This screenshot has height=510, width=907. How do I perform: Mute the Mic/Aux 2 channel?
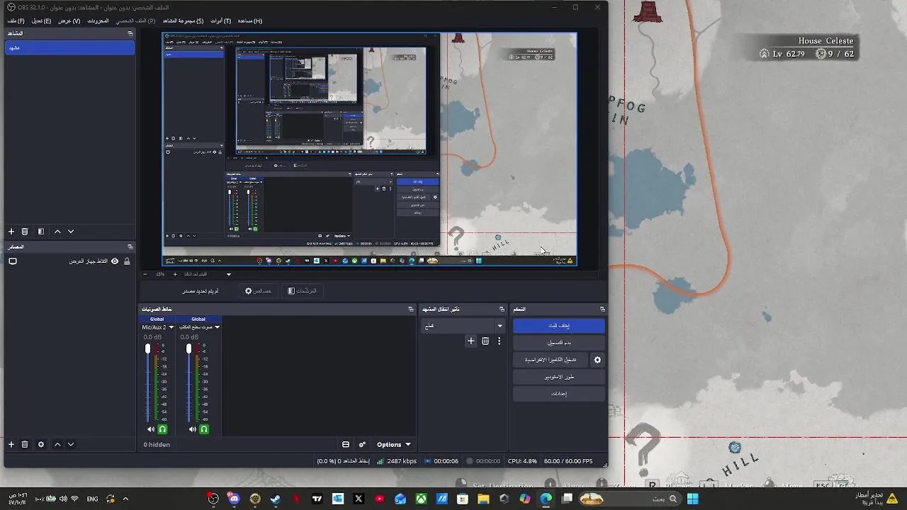click(x=151, y=429)
